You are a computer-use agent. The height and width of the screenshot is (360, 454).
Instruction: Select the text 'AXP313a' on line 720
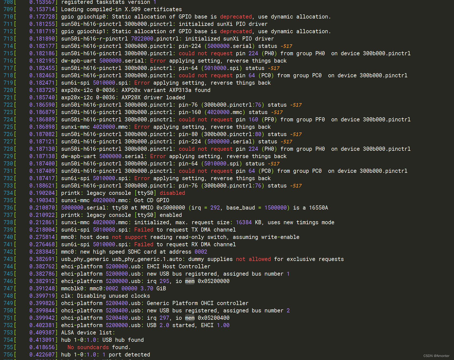click(180, 90)
